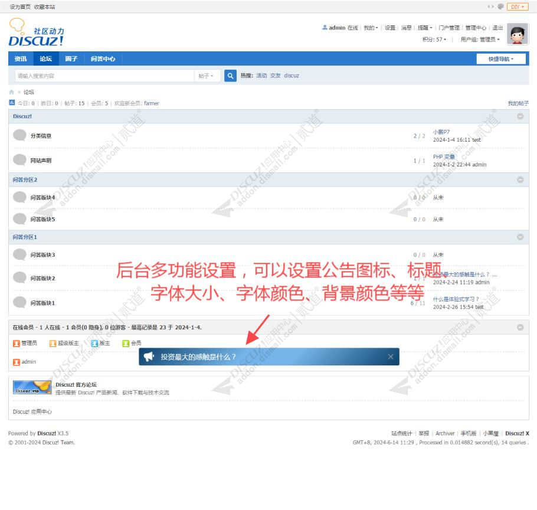Click the 问答版块1 forum bubble icon
The width and height of the screenshot is (537, 510).
pos(20,302)
